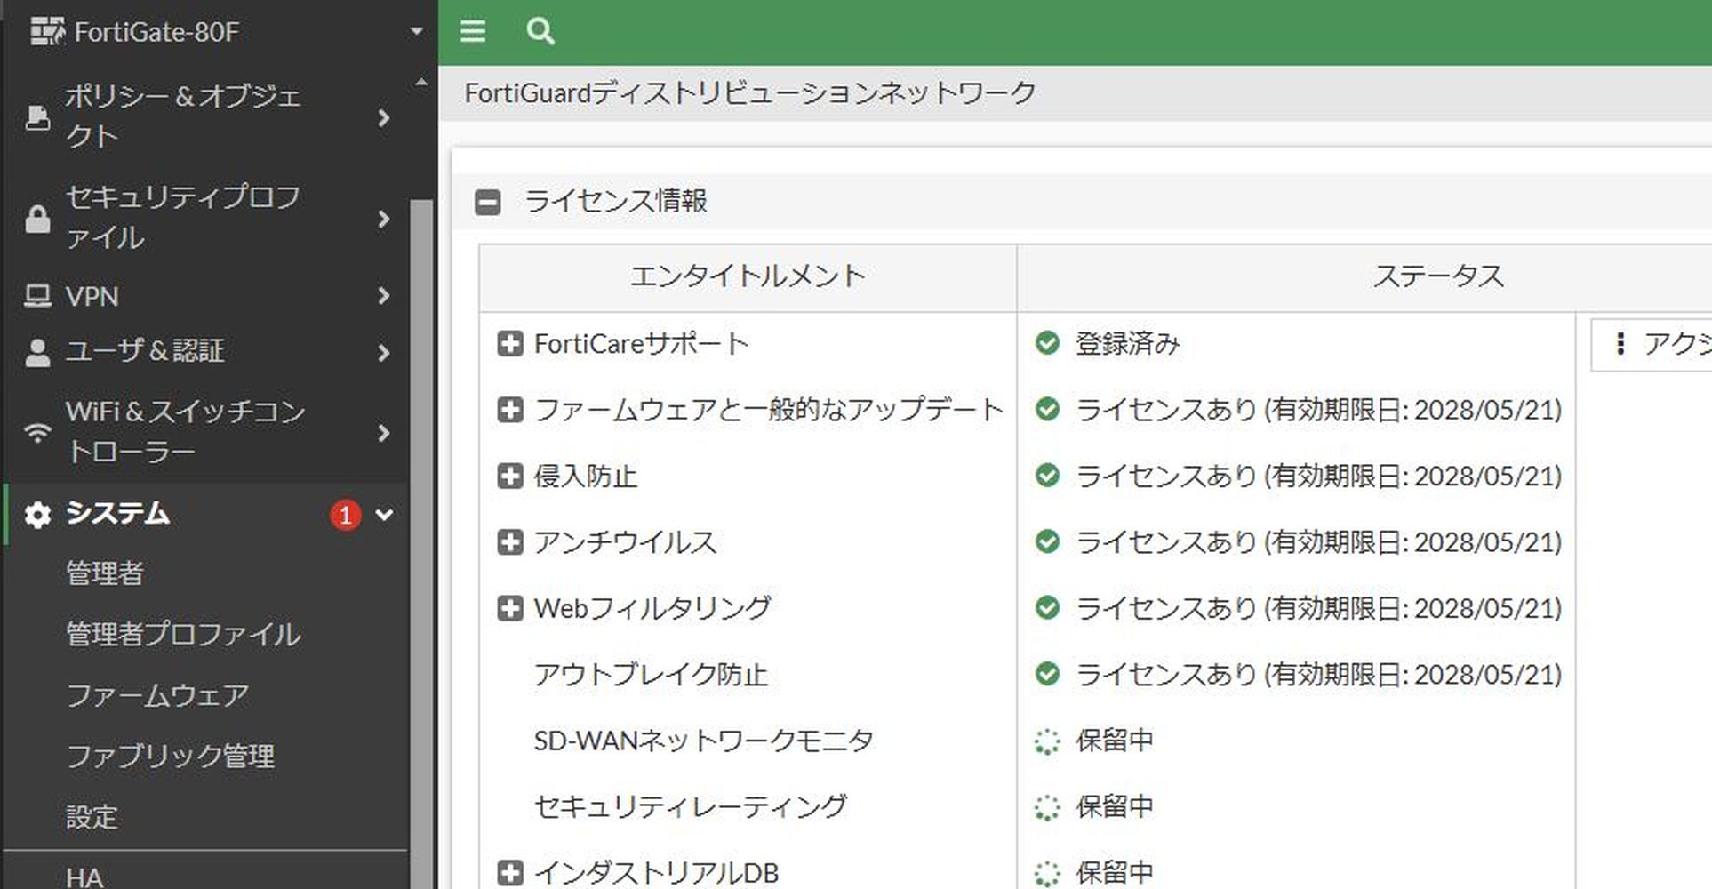Open 管理者 in system menu
This screenshot has width=1712, height=889.
[105, 573]
